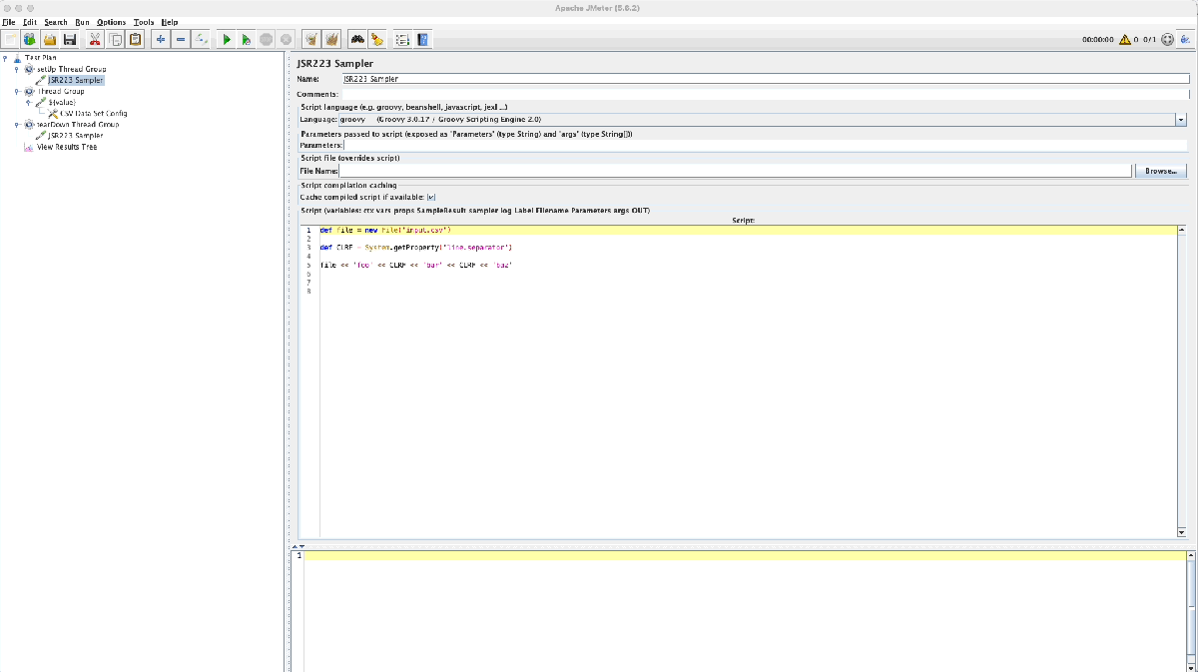Screen dimensions: 1198x672
Task: Start the test with green play icon
Action: click(227, 39)
